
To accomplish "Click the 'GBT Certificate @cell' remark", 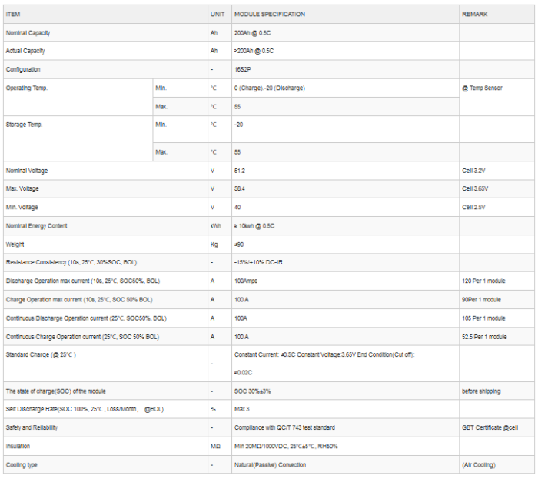I will click(490, 427).
